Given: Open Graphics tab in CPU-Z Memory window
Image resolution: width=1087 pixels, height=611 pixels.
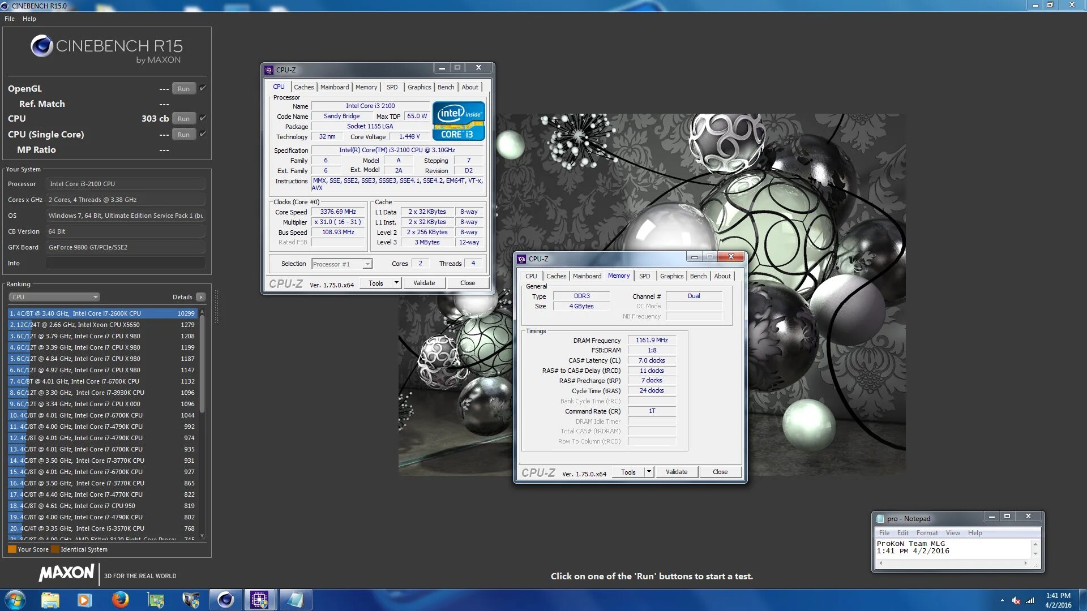Looking at the screenshot, I should 671,276.
